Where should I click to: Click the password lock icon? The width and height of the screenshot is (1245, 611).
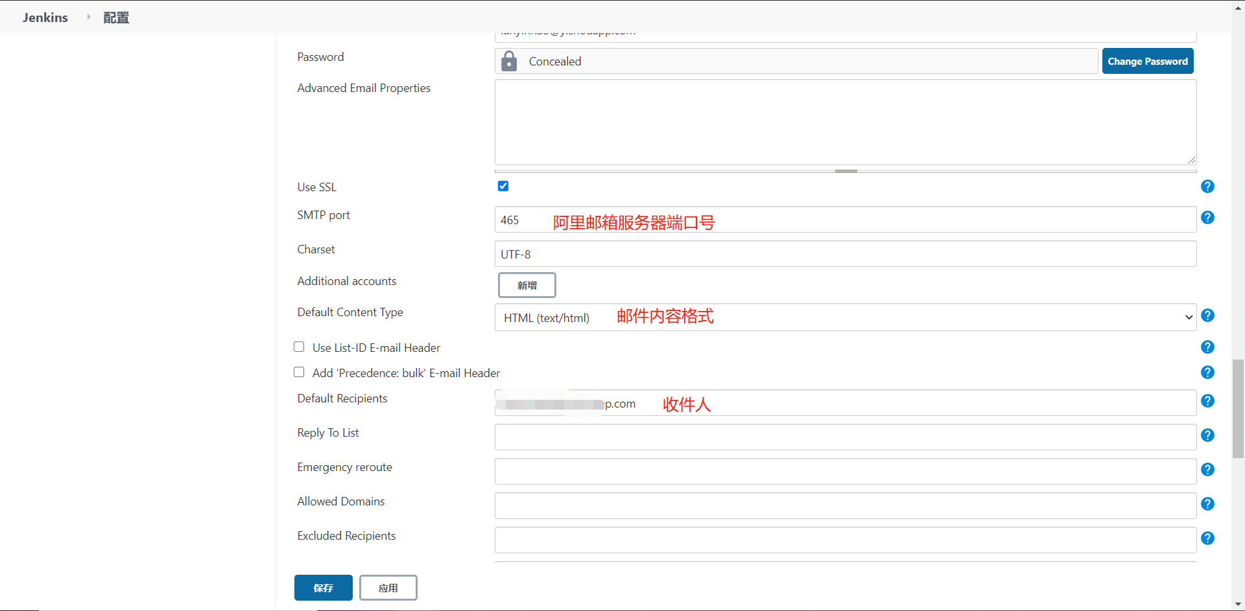(510, 61)
